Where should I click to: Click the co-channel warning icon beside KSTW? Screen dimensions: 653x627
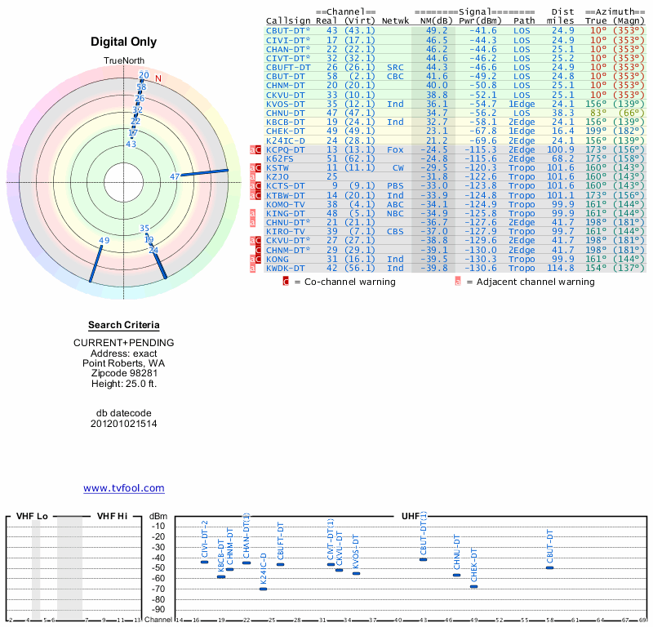click(x=258, y=168)
